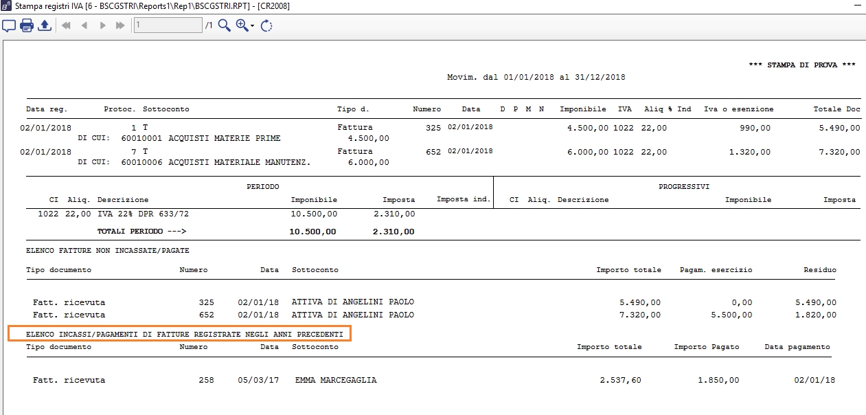This screenshot has width=866, height=415.
Task: Go to the first page
Action: (67, 26)
